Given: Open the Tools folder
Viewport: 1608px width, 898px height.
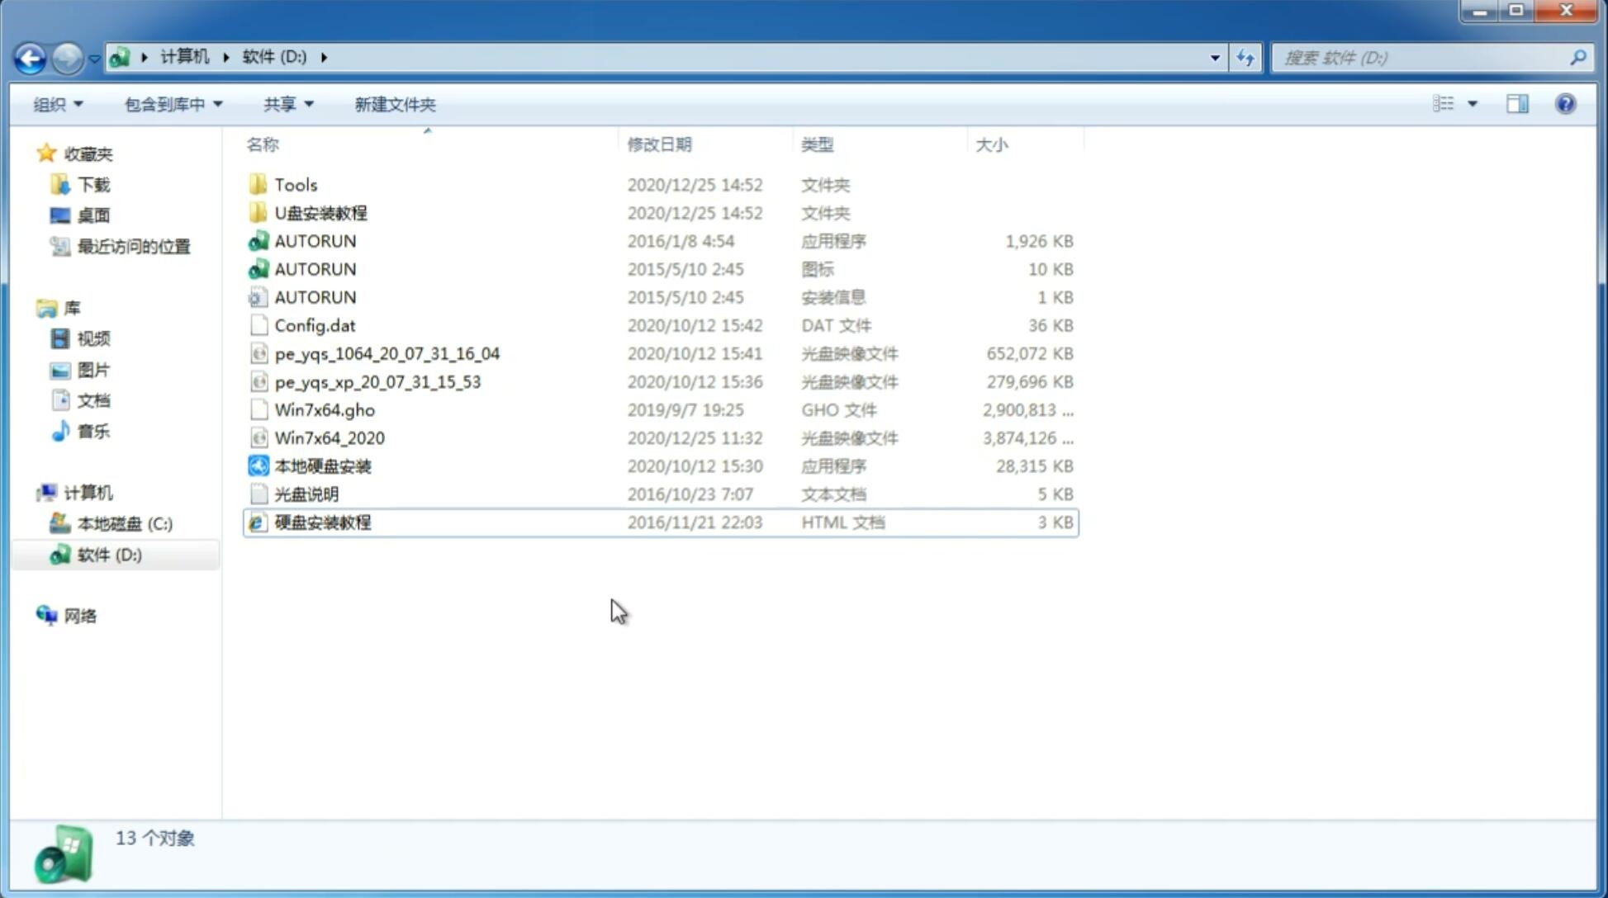Looking at the screenshot, I should (294, 184).
